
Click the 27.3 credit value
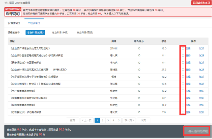coord(164,70)
